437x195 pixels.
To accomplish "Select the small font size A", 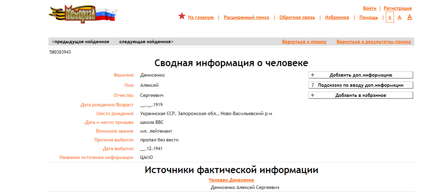I will pos(390,18).
